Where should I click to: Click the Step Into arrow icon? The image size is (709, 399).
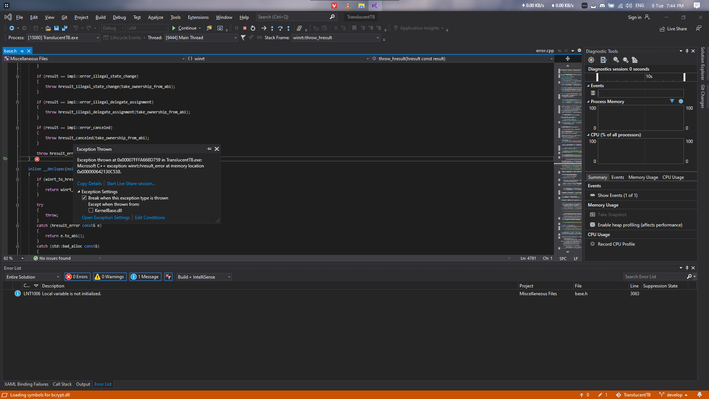tap(272, 28)
